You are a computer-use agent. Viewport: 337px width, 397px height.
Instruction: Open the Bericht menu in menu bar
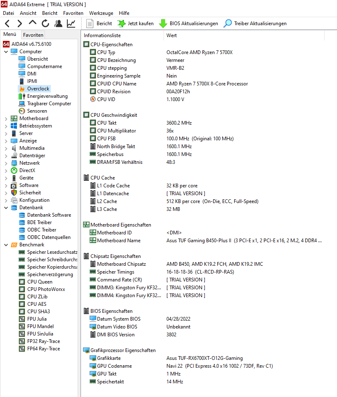point(50,13)
